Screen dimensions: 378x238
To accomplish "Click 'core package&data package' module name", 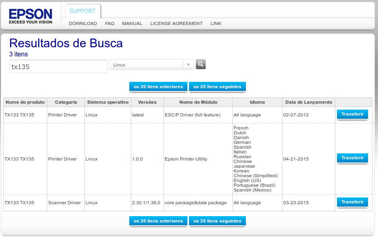I will pyautogui.click(x=196, y=203).
